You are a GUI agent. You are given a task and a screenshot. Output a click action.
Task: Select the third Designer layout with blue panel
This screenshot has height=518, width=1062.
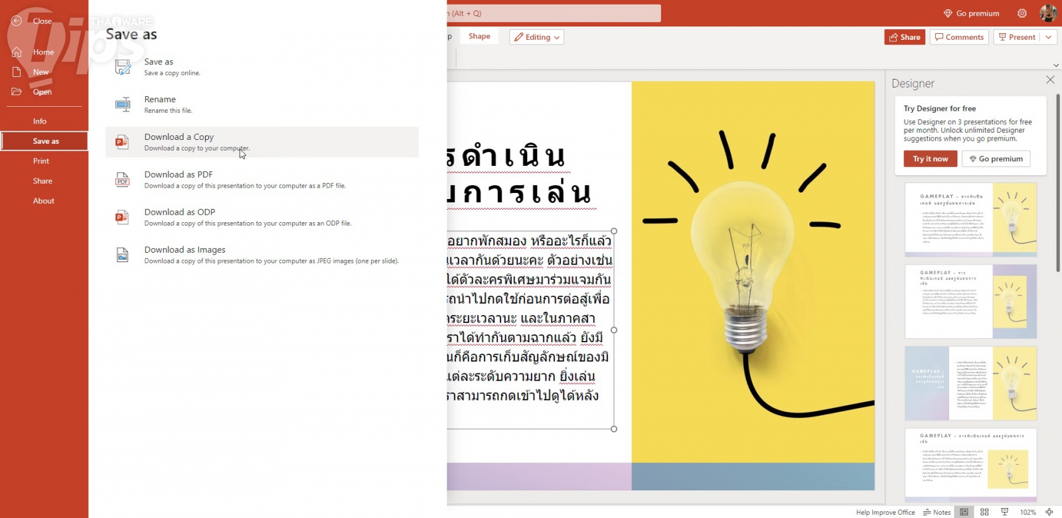click(x=970, y=383)
